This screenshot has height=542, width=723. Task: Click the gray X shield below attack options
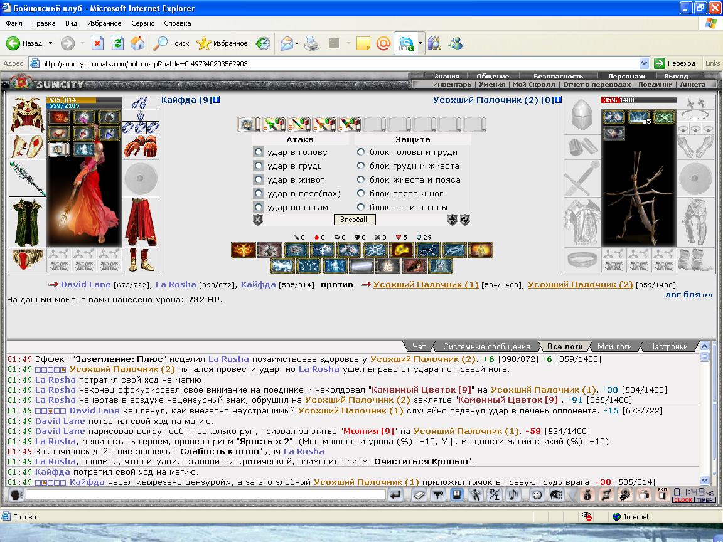pos(258,220)
